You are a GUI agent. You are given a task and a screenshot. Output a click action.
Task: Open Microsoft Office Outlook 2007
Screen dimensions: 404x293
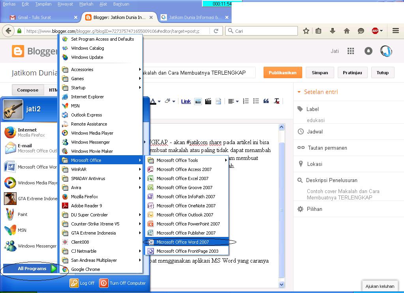[187, 214]
